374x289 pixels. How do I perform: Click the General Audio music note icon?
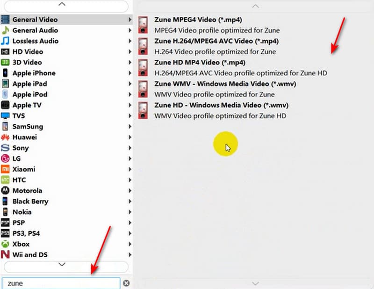(5, 30)
